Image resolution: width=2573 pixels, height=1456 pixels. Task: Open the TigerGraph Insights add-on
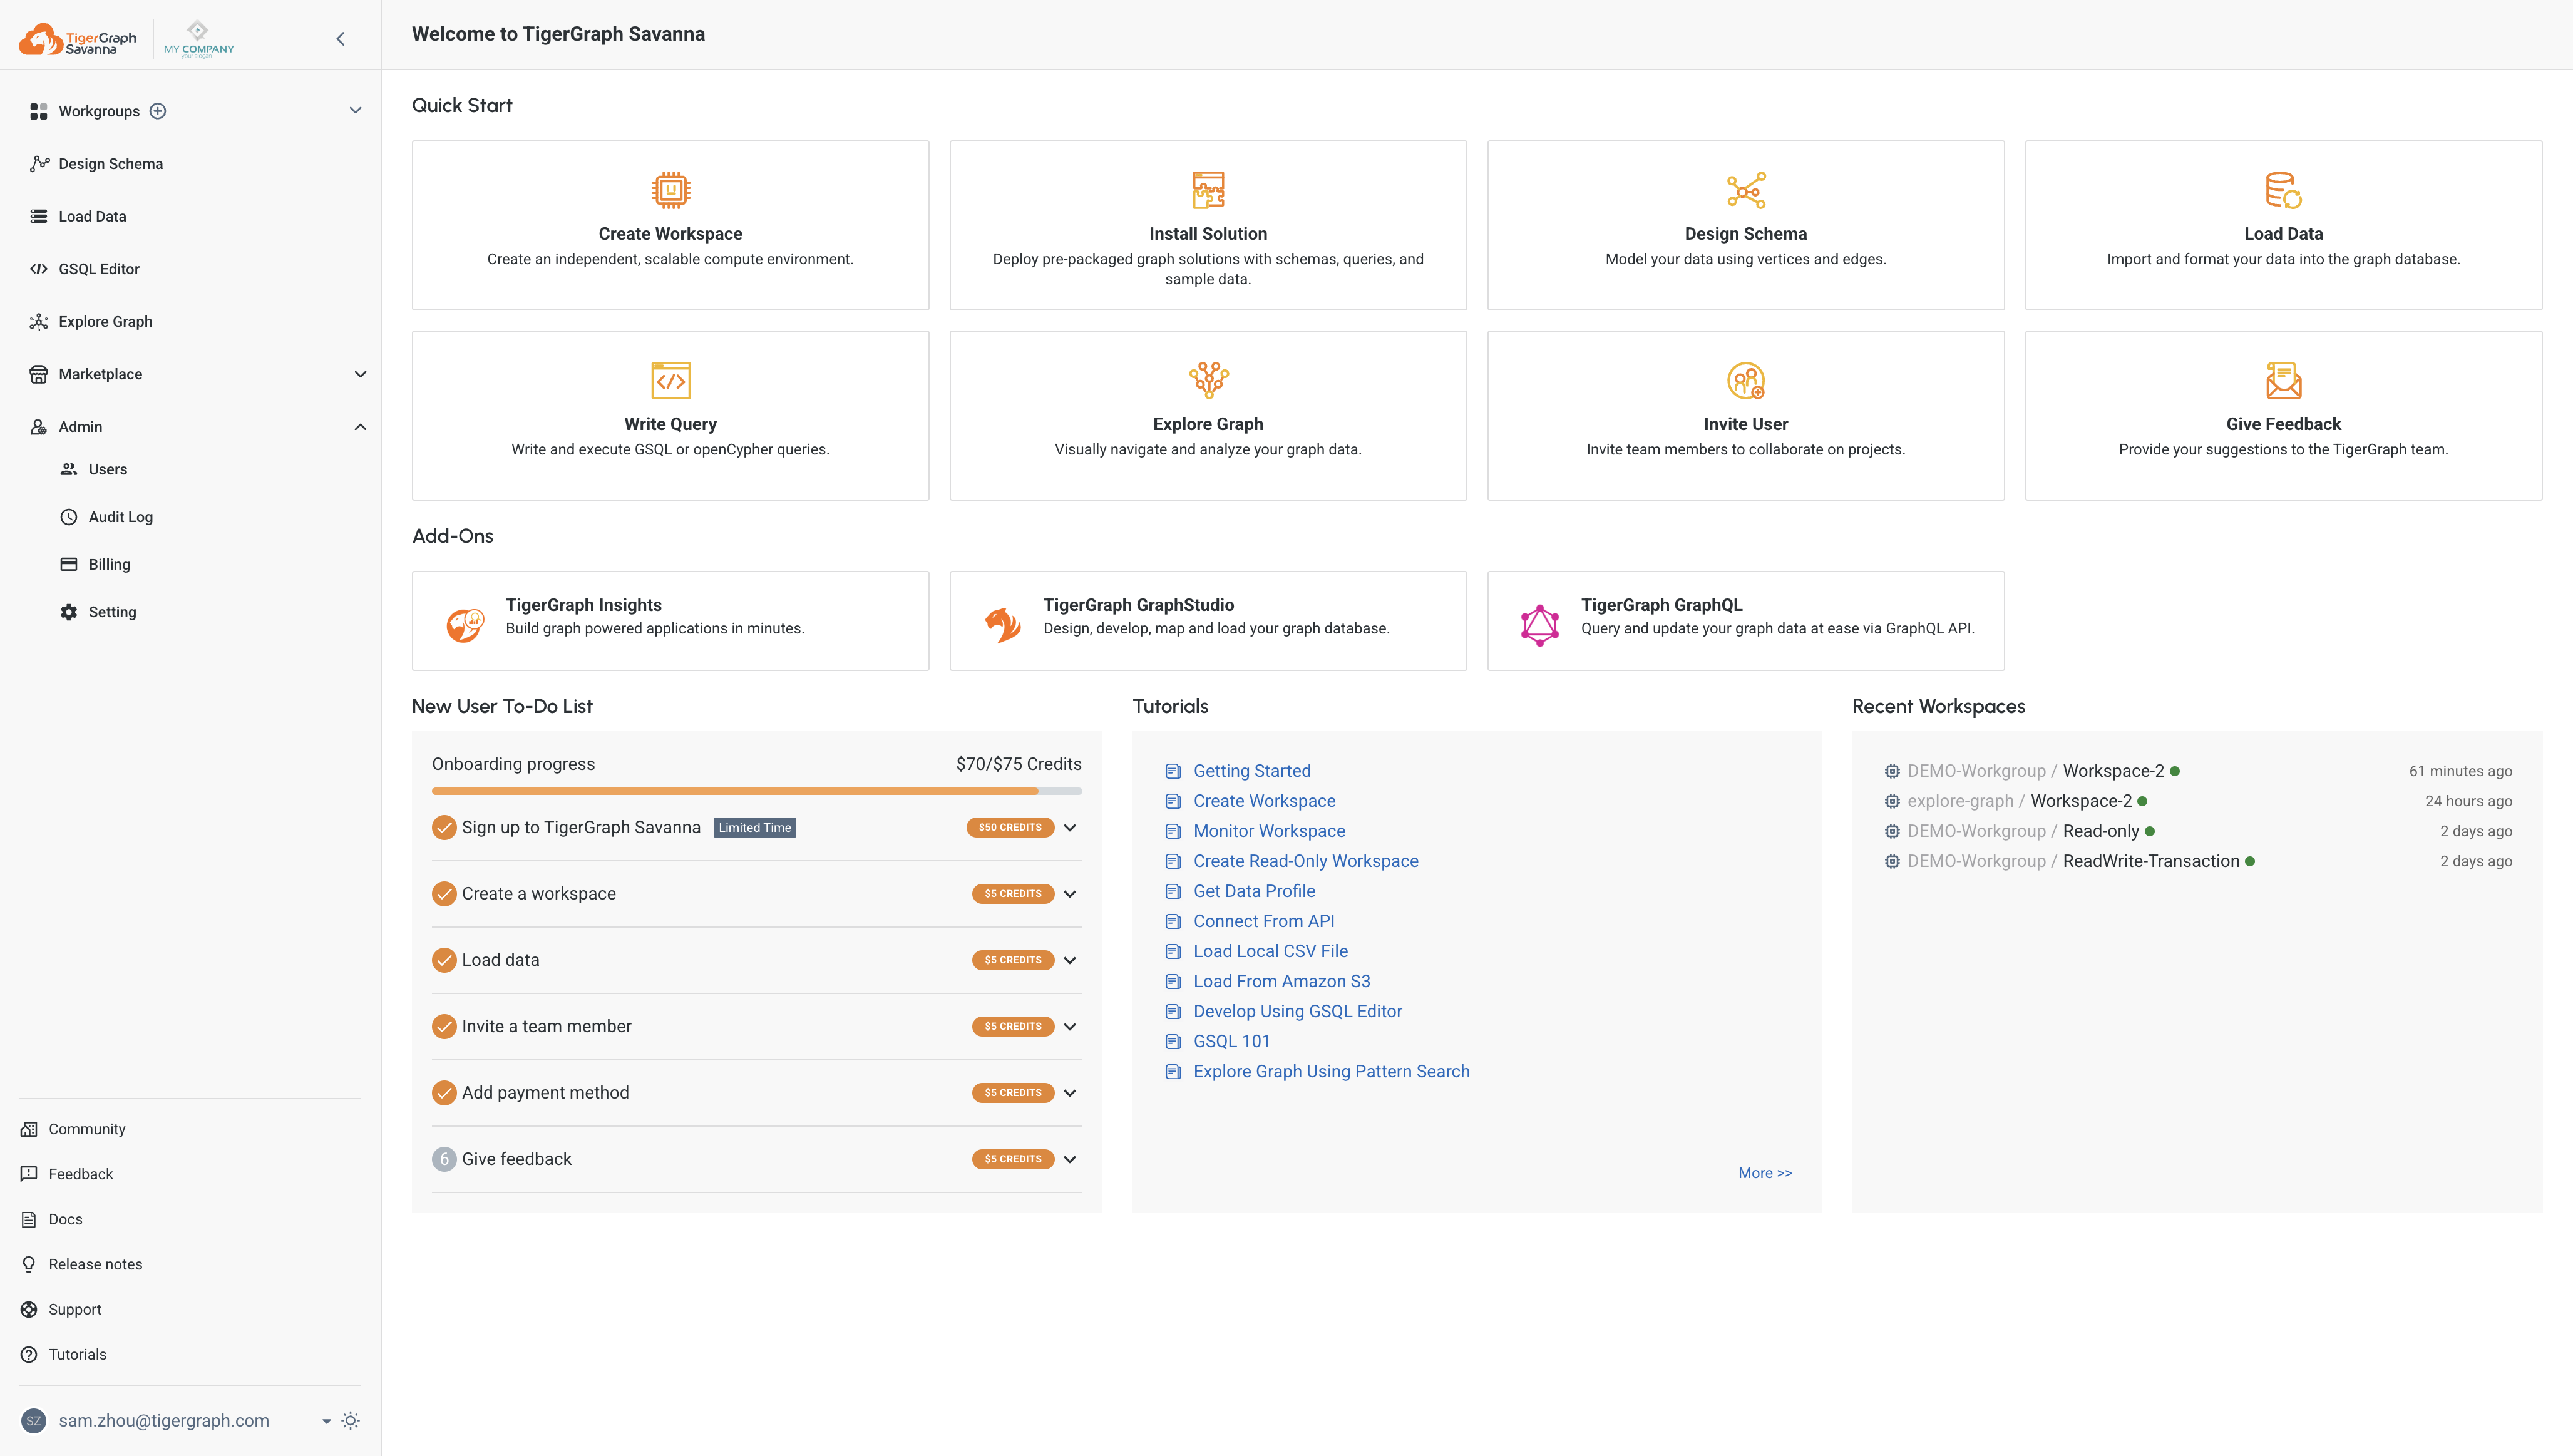point(670,620)
